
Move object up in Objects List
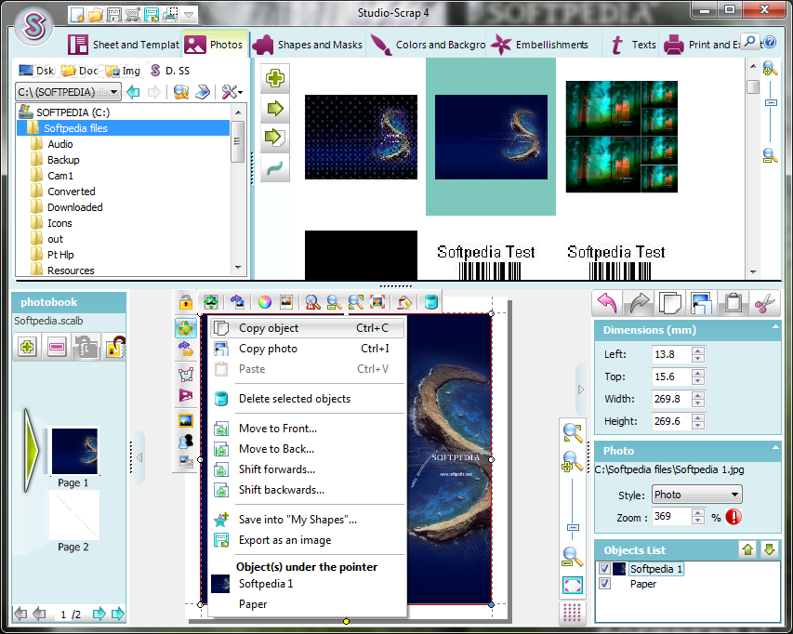747,549
